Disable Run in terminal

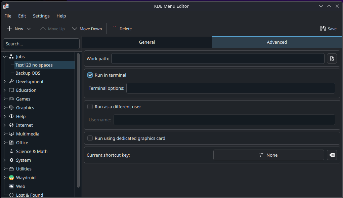[90, 75]
